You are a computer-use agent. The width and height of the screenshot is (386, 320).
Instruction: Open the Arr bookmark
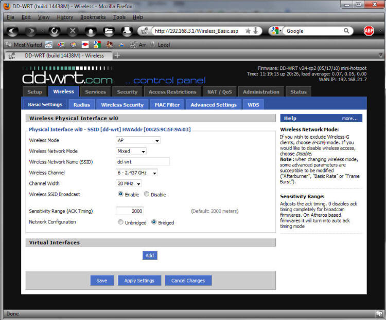point(138,45)
